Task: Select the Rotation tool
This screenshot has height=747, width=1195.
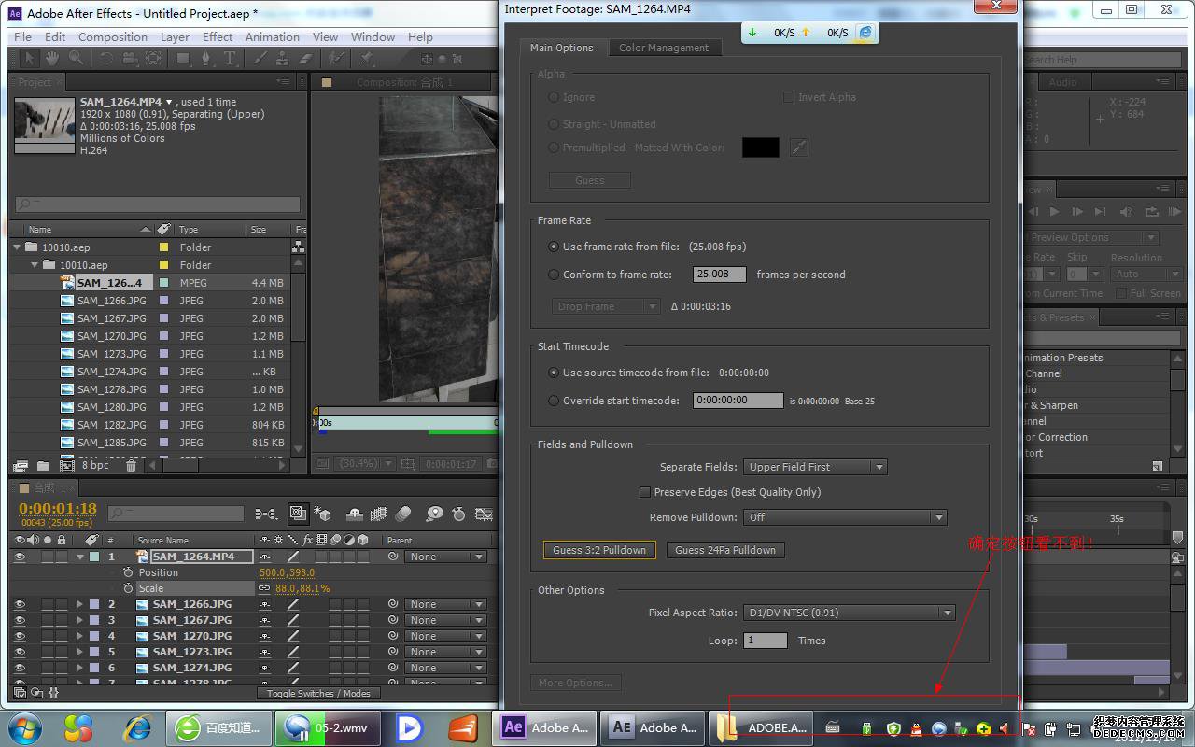Action: [x=105, y=58]
